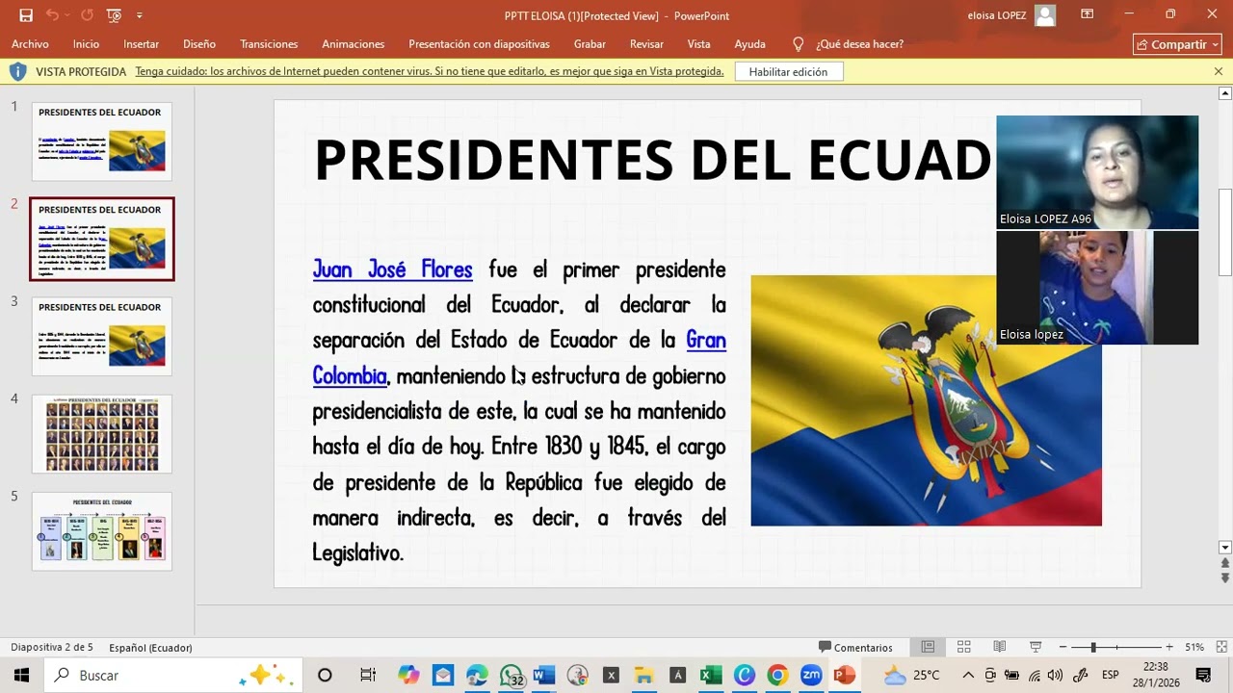Open Task View on the taskbar
The width and height of the screenshot is (1233, 693).
point(368,676)
